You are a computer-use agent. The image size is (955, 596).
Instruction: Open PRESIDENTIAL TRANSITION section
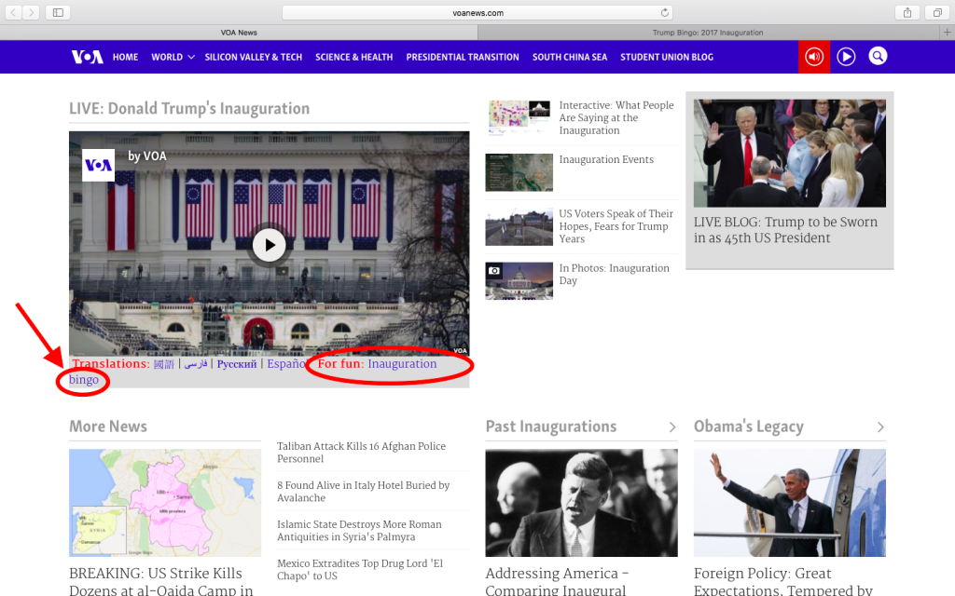[x=463, y=57]
